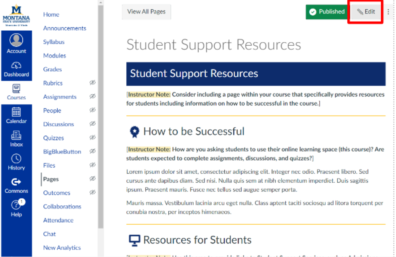
Task: Toggle visibility icon beside Outcomes
Action: [x=93, y=193]
